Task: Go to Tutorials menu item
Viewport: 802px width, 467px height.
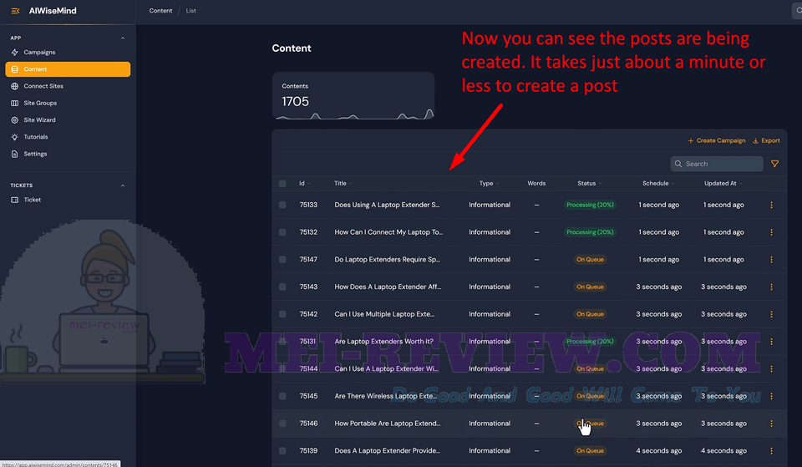Action: pos(35,136)
